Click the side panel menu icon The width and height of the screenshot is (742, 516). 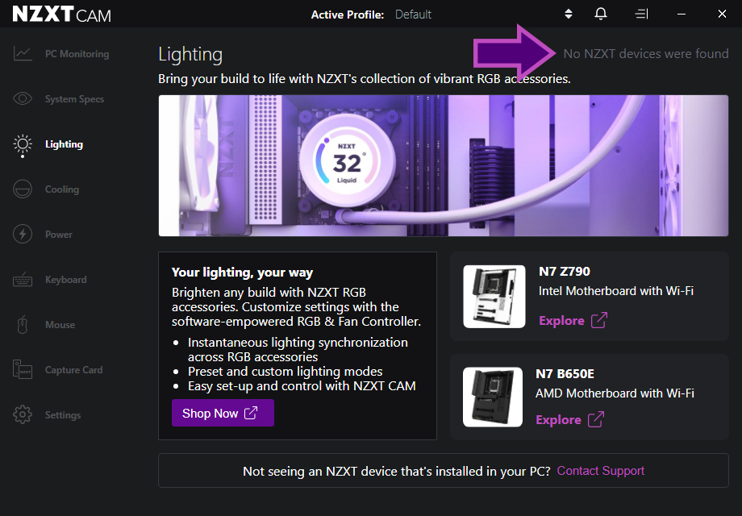(x=641, y=14)
